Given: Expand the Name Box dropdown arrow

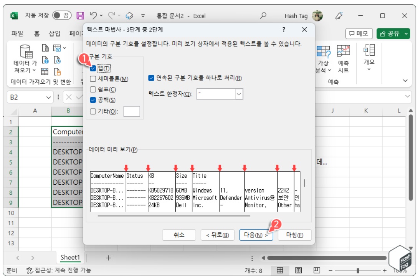Looking at the screenshot, I should [48, 98].
